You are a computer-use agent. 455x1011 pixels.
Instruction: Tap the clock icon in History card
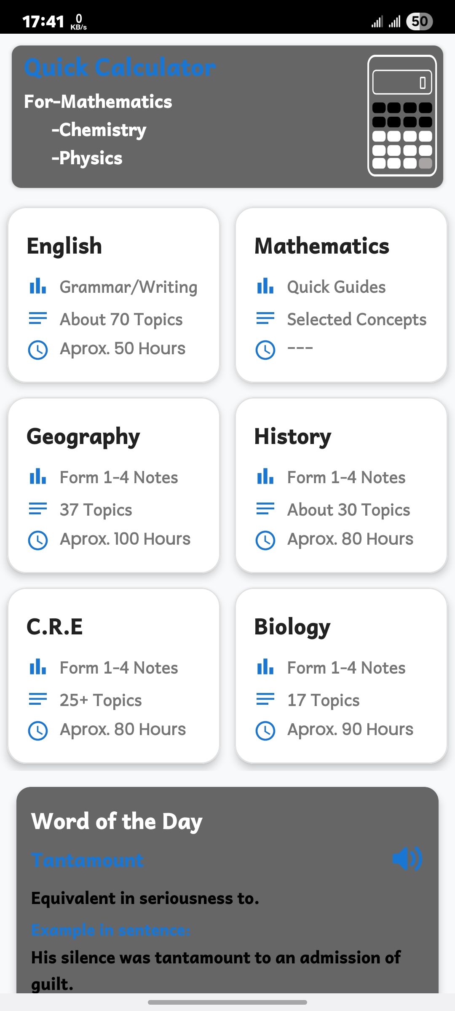[x=265, y=540]
